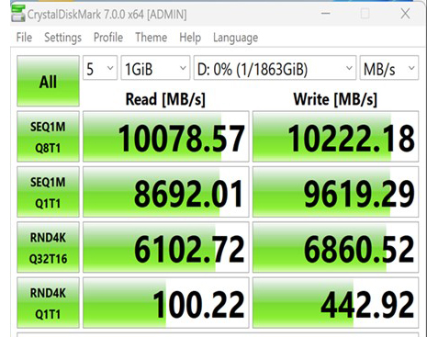Click the read result 10078.57

pyautogui.click(x=166, y=137)
